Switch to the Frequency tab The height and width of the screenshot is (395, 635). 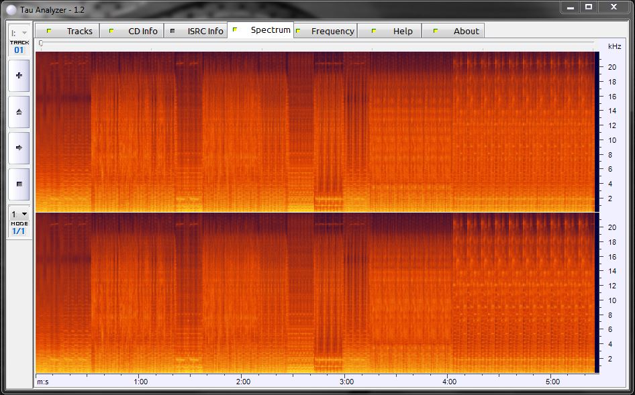click(x=325, y=31)
